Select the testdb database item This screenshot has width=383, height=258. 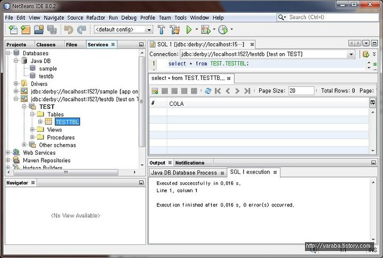46,76
